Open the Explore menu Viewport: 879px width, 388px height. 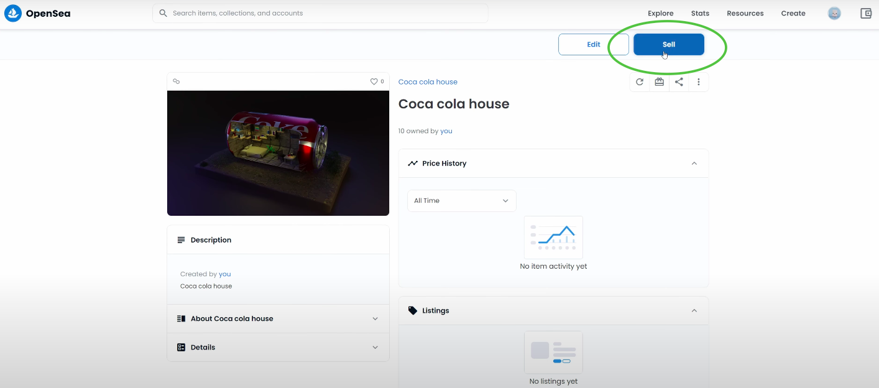tap(661, 13)
